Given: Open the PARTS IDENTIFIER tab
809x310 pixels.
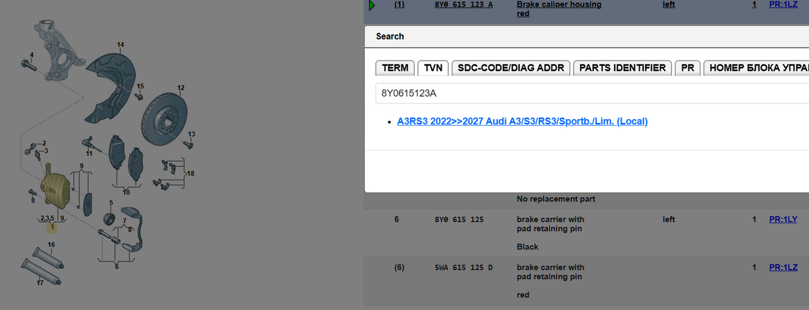Looking at the screenshot, I should coord(623,68).
